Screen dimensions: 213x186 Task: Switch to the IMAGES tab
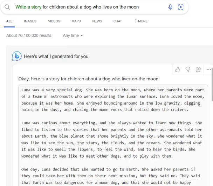pyautogui.click(x=30, y=21)
